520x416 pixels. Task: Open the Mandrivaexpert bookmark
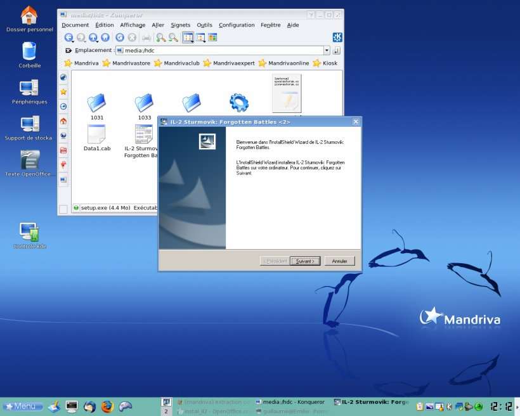[229, 63]
